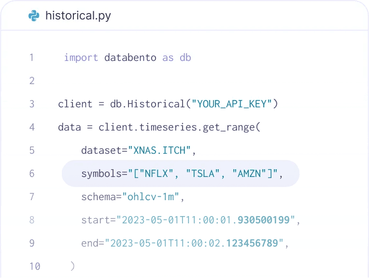Click the "TSLA" symbol

tap(203, 174)
